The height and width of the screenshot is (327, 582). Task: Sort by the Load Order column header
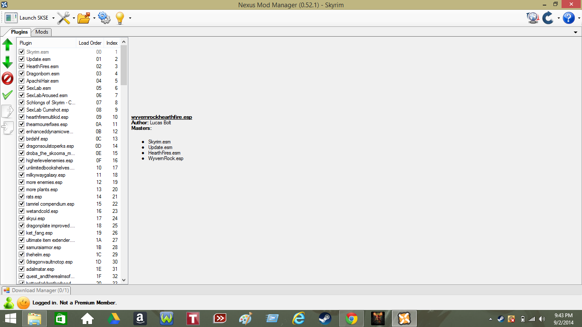(x=90, y=43)
